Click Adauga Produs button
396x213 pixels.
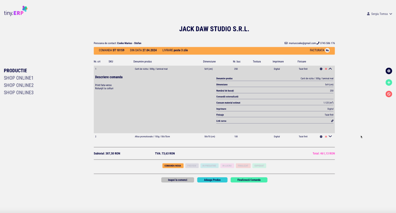pos(212,180)
